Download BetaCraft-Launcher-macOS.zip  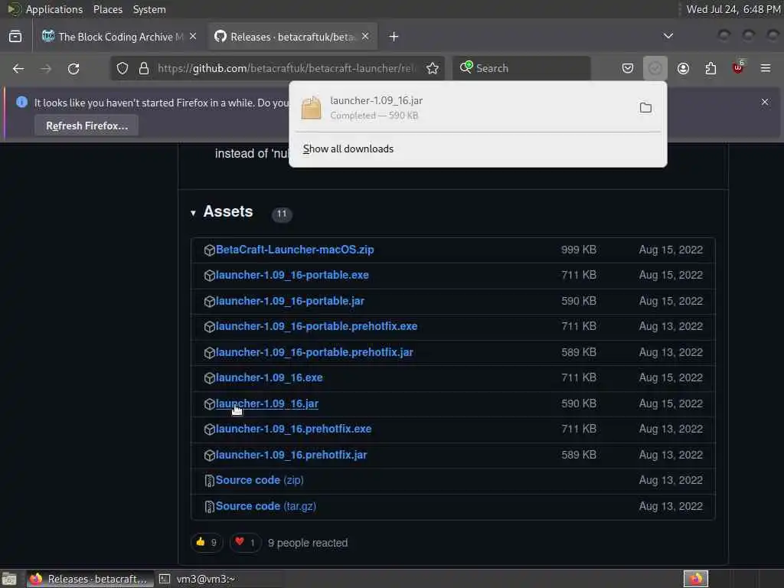click(x=295, y=250)
